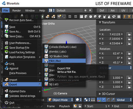Image resolution: width=133 pixels, height=109 pixels.
Task: Click the timeline End frame field
Action: (x=122, y=106)
